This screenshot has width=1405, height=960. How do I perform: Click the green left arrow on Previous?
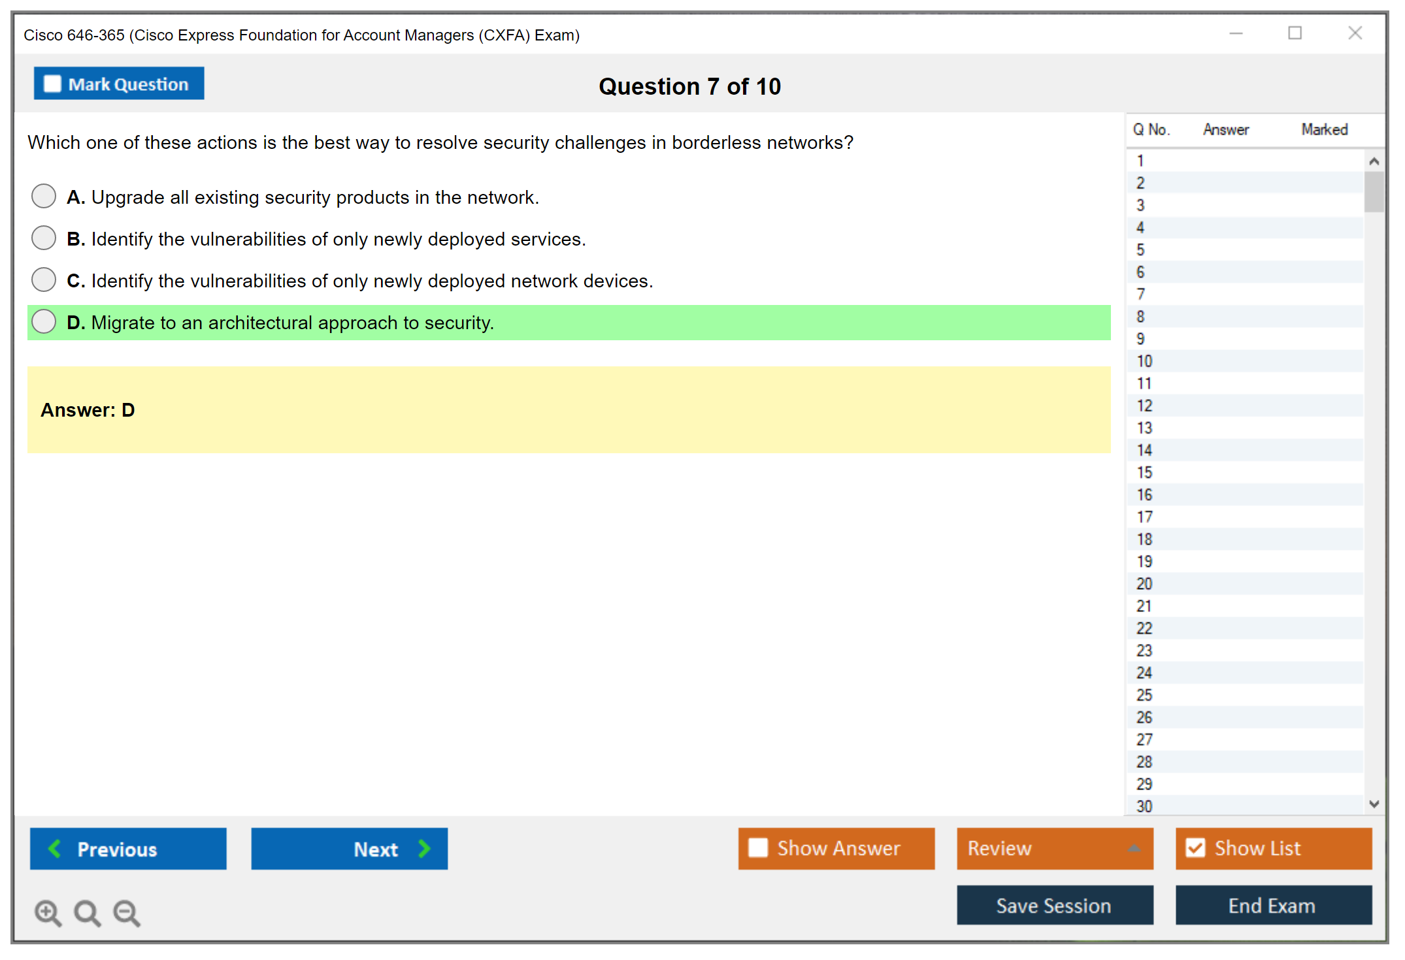click(x=55, y=848)
